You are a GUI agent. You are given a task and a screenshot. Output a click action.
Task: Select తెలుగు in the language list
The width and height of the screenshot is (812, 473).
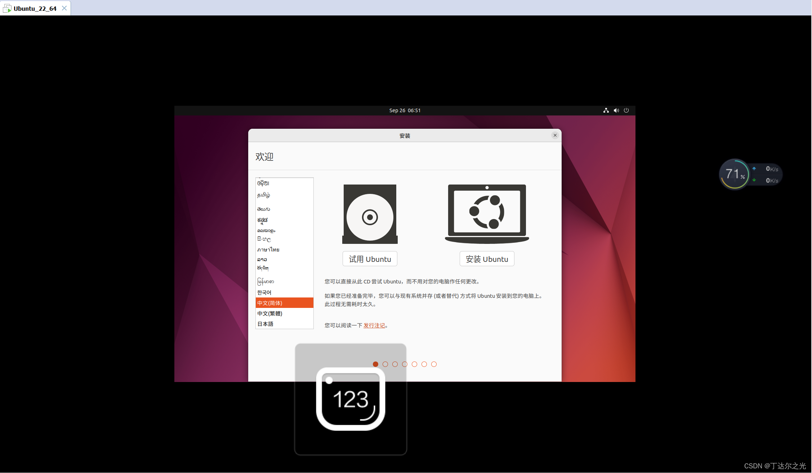pyautogui.click(x=284, y=209)
